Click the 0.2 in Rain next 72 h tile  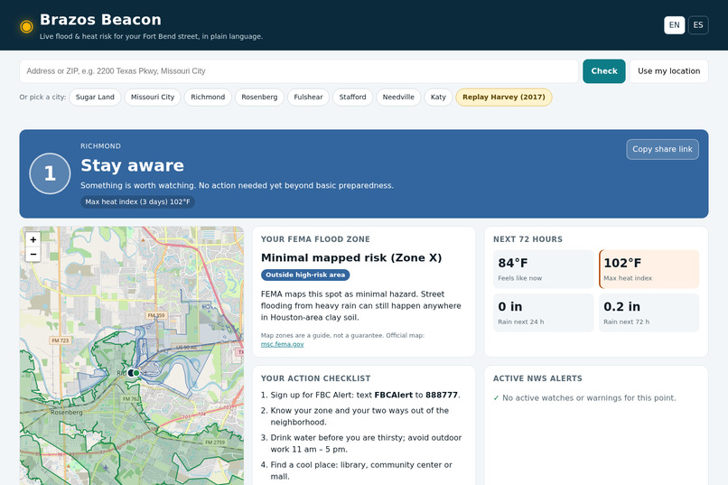pos(649,312)
